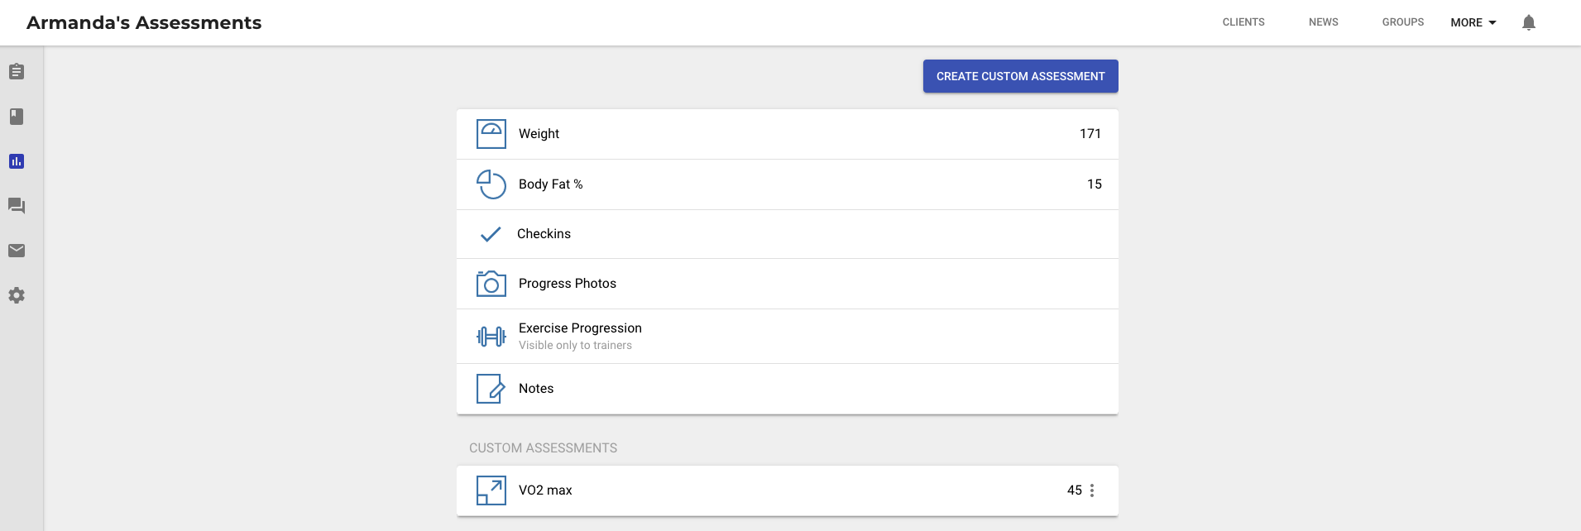Screen dimensions: 1581x531
Task: Click the scale icon next to Weight
Action: 491,134
